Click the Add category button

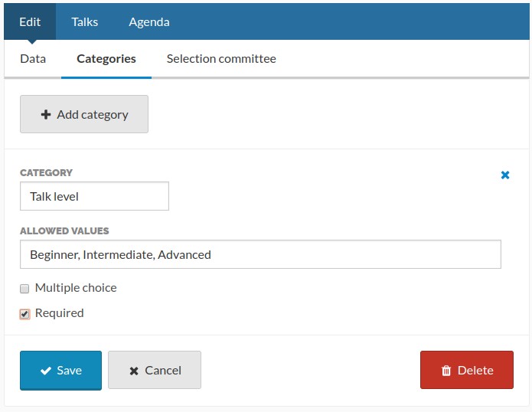84,114
